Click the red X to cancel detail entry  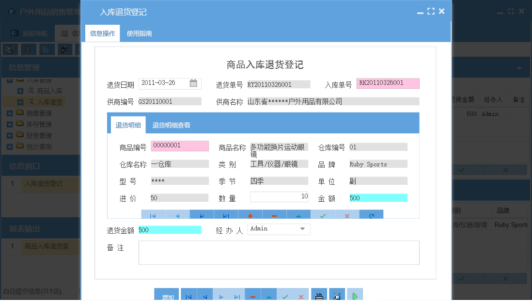pos(347,214)
